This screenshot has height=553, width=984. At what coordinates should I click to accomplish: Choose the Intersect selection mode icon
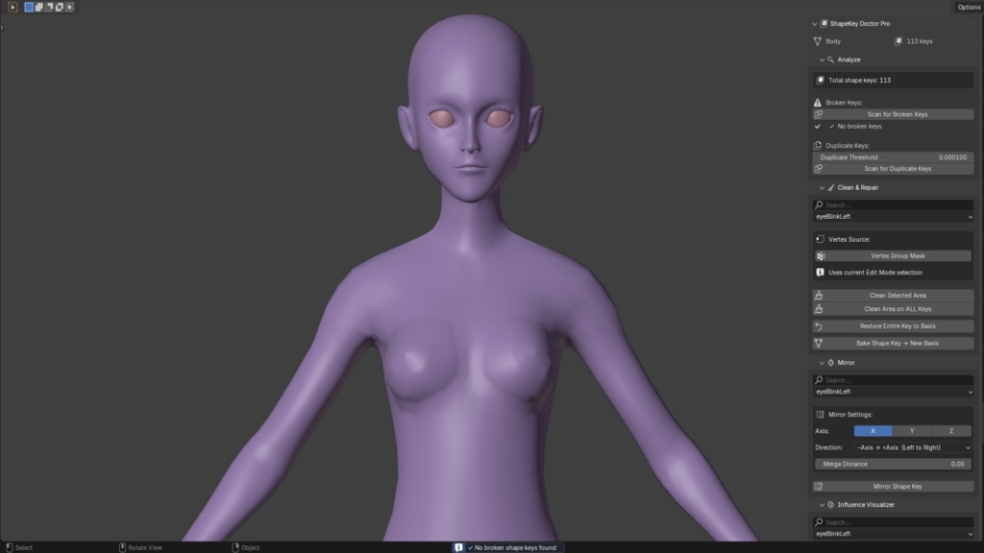pyautogui.click(x=69, y=7)
